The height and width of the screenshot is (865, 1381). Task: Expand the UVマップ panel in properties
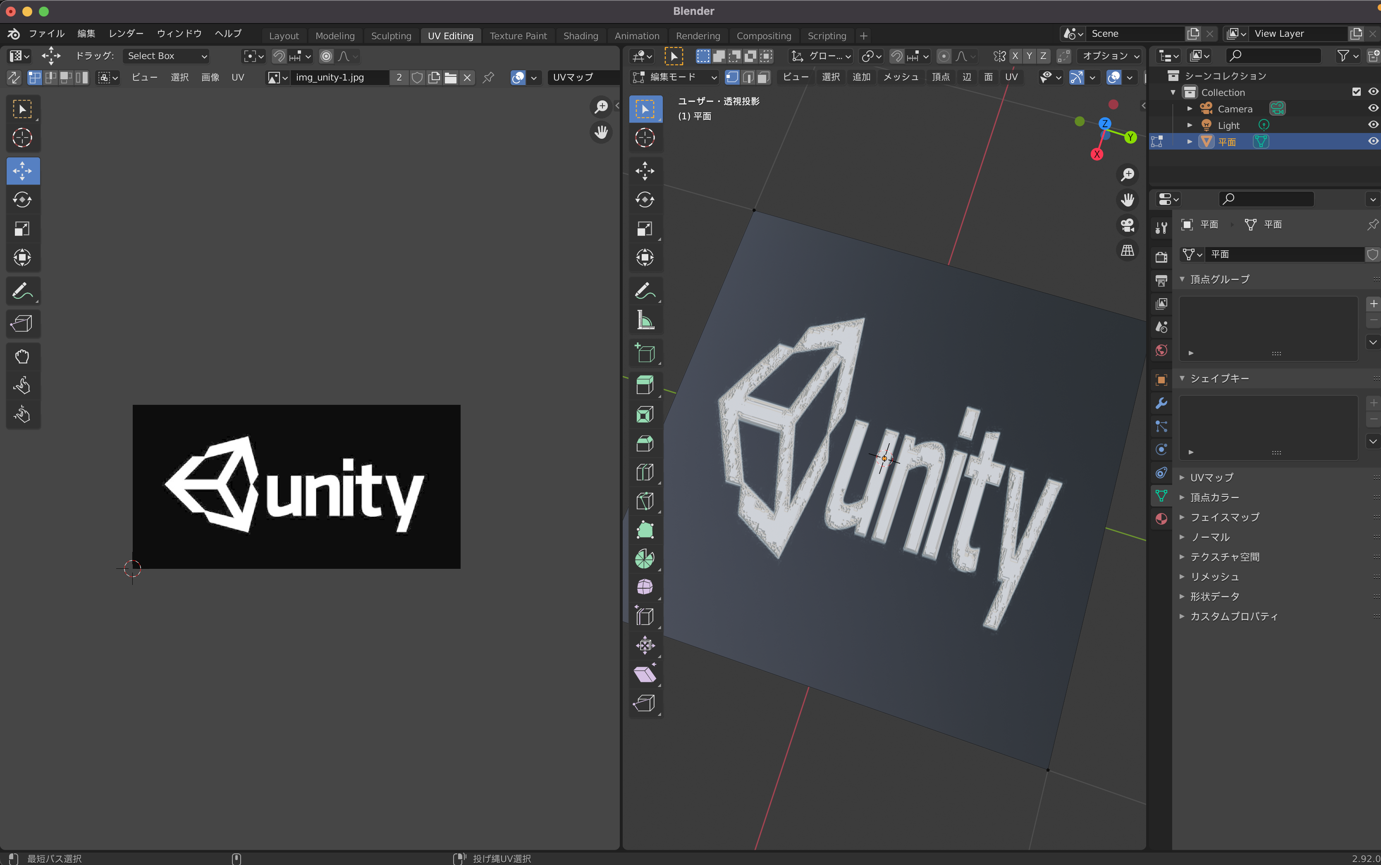tap(1211, 477)
